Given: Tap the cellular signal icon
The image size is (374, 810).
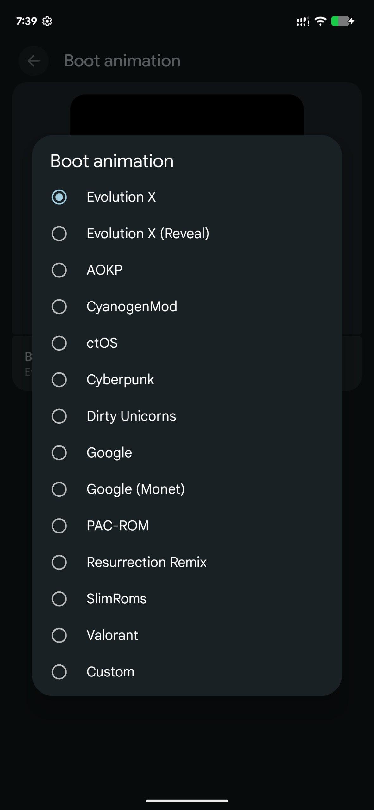Looking at the screenshot, I should (x=302, y=22).
